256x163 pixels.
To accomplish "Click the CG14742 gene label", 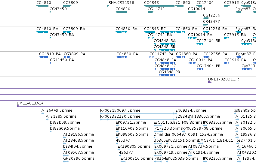I will click(156, 9).
